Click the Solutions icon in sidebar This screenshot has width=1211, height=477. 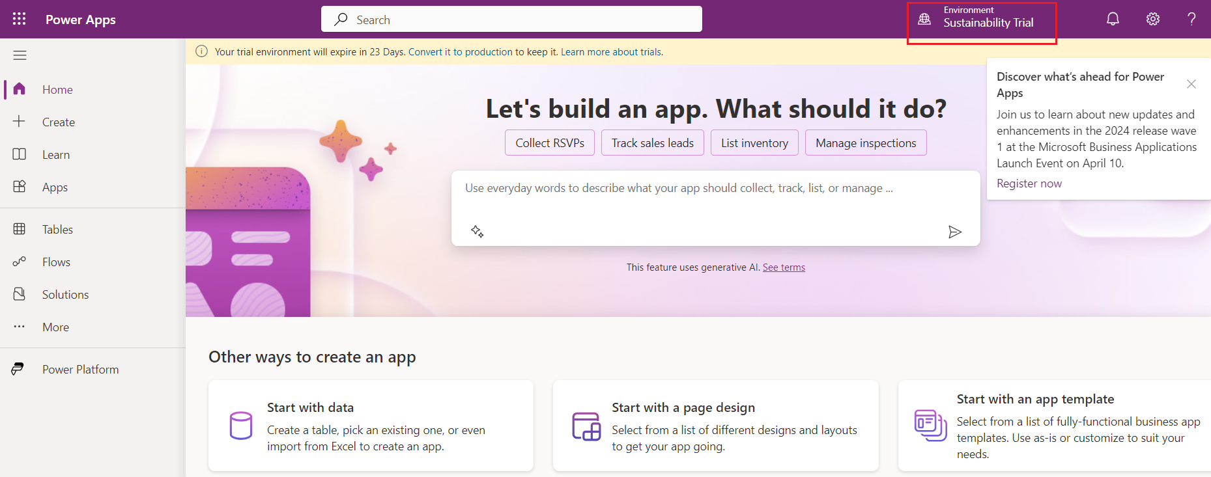point(20,294)
